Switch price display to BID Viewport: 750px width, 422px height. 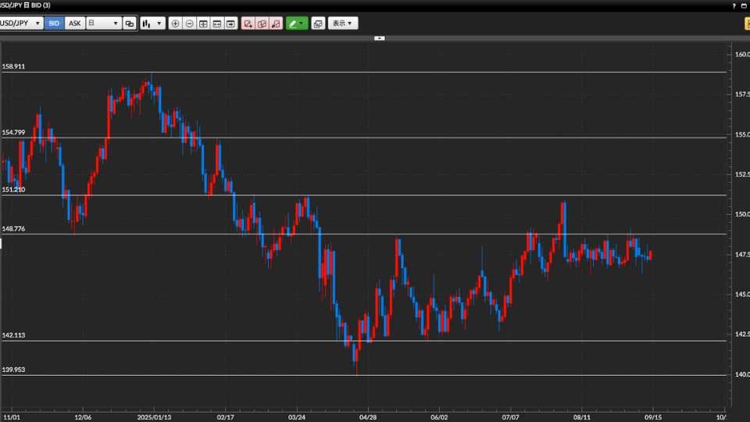54,23
